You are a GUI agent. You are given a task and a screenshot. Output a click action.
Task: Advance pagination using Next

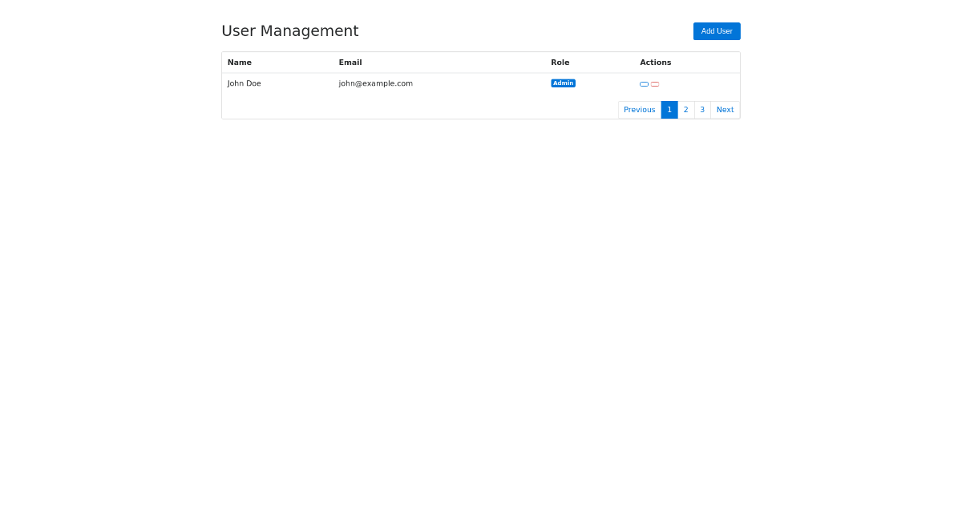[x=725, y=110]
